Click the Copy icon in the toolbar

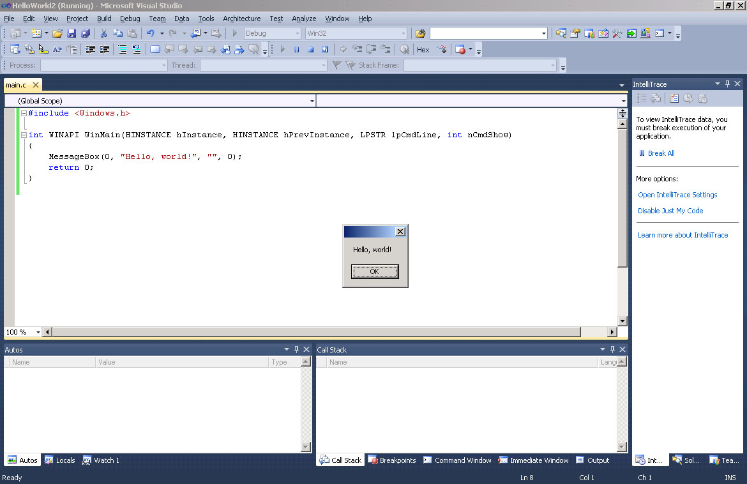117,33
